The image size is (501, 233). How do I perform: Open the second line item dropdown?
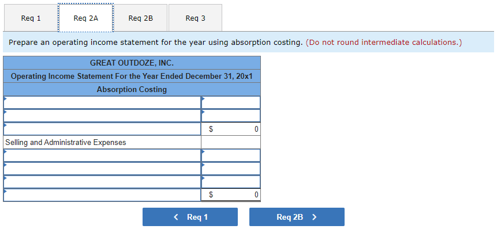102,116
